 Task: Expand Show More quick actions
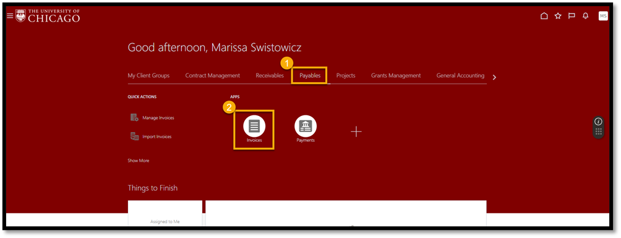[138, 161]
